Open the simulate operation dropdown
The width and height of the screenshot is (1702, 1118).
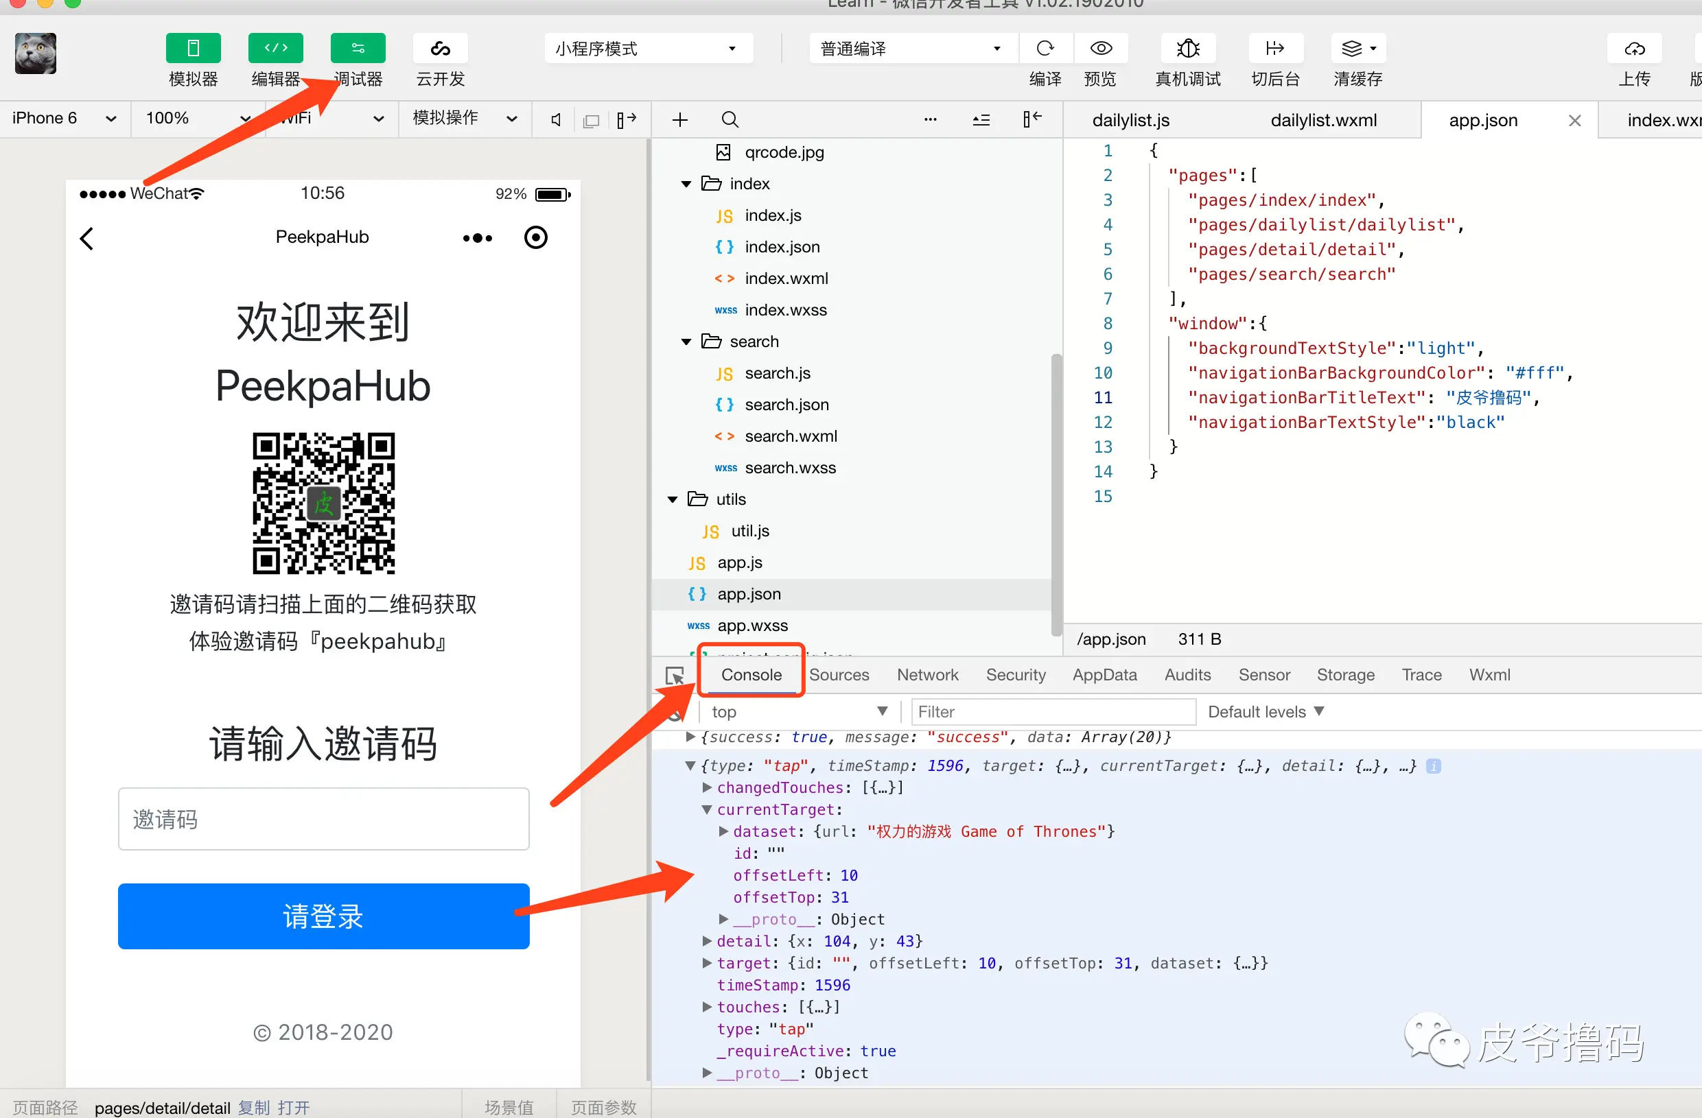click(465, 118)
